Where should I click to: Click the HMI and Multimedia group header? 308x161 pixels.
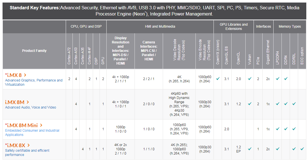click(160, 27)
